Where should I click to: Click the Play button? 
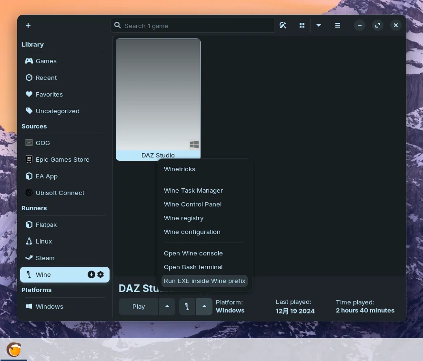(x=139, y=307)
